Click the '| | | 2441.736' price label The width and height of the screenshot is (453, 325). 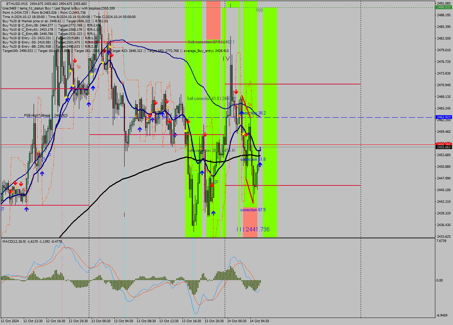tap(253, 229)
